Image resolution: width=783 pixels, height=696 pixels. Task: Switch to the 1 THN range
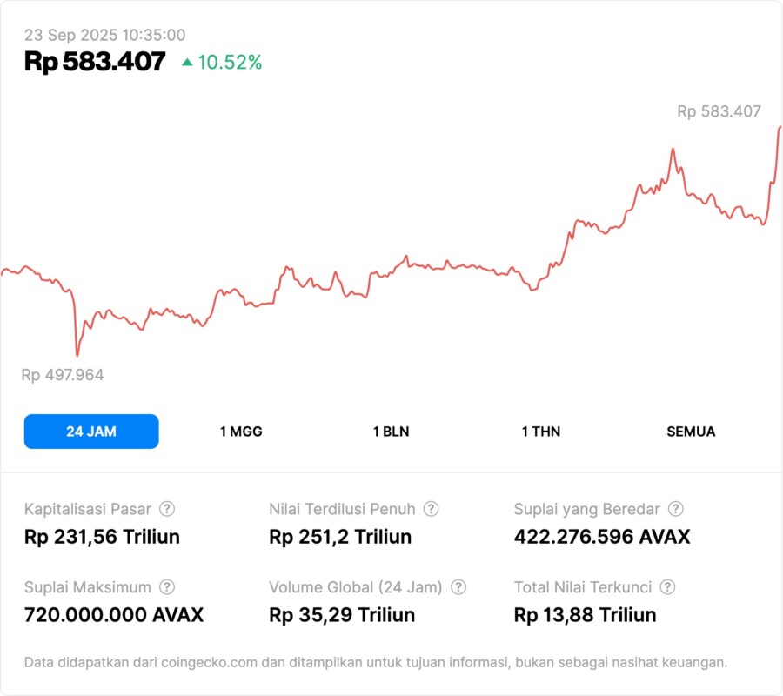pyautogui.click(x=541, y=432)
